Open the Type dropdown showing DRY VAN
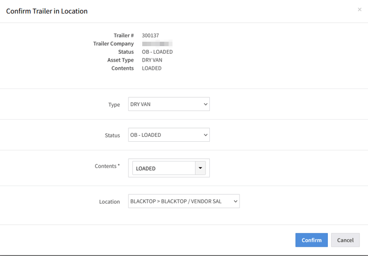Viewport: 368px width, 256px height. [x=169, y=104]
